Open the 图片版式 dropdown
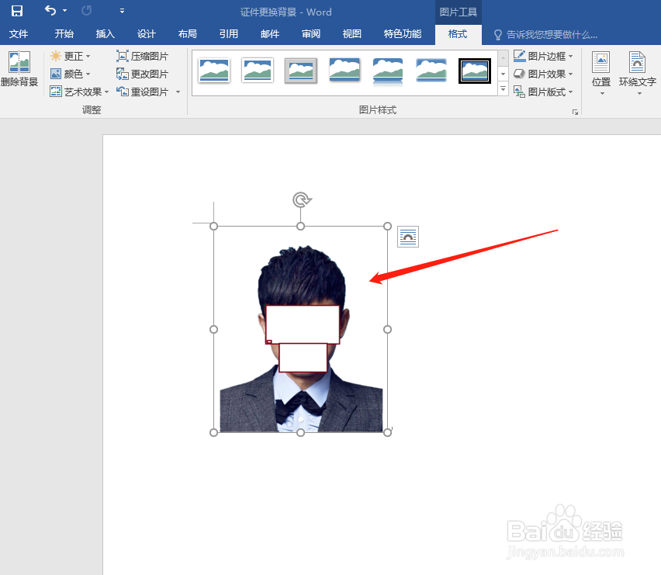Image resolution: width=661 pixels, height=575 pixels. point(543,92)
